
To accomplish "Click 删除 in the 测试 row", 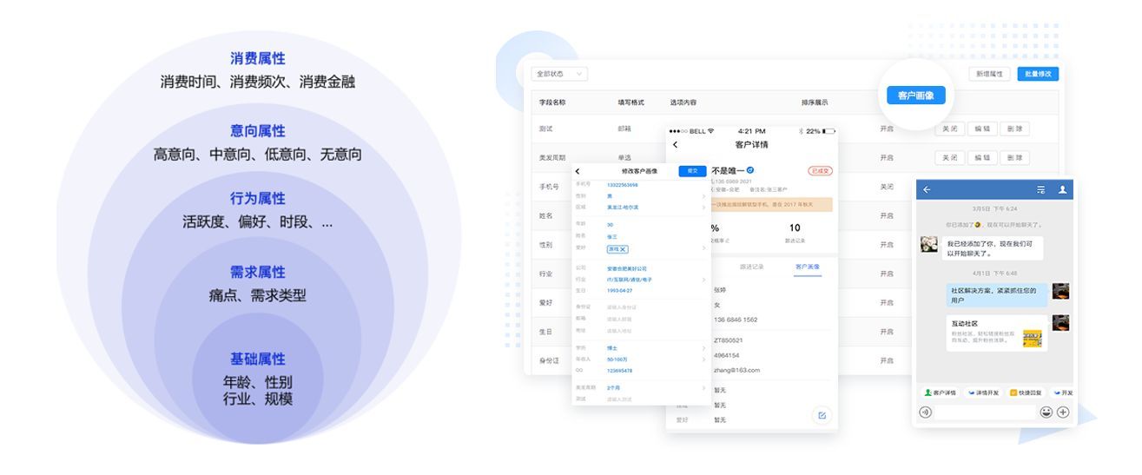I will point(1013,129).
